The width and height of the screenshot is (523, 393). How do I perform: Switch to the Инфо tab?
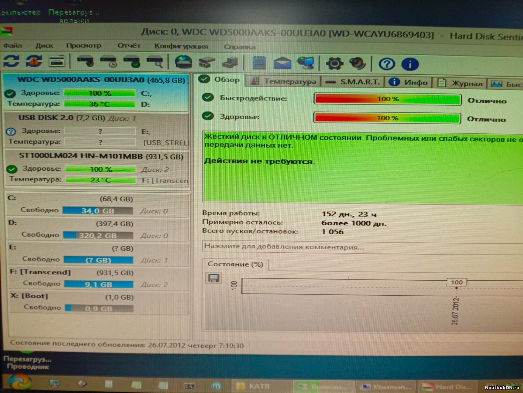(x=408, y=82)
